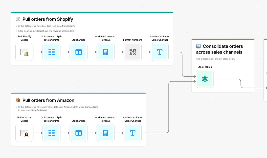Open Shopify Split column step icon
The width and height of the screenshot is (267, 158).
(51, 52)
